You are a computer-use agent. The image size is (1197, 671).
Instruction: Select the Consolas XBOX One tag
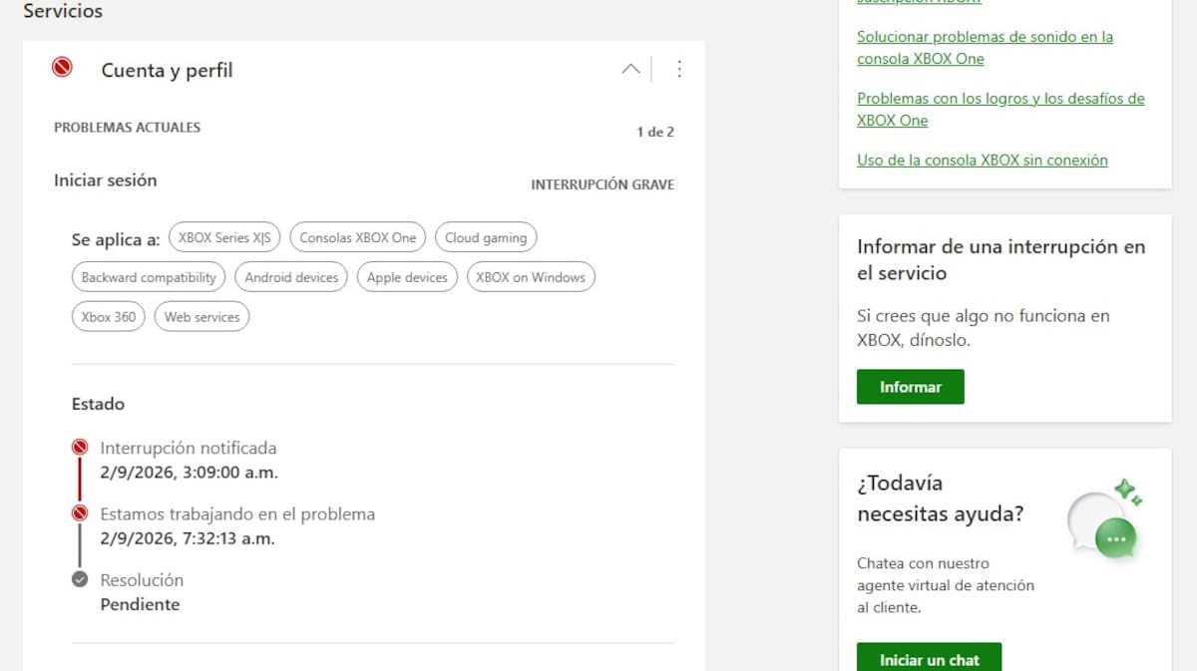[358, 237]
